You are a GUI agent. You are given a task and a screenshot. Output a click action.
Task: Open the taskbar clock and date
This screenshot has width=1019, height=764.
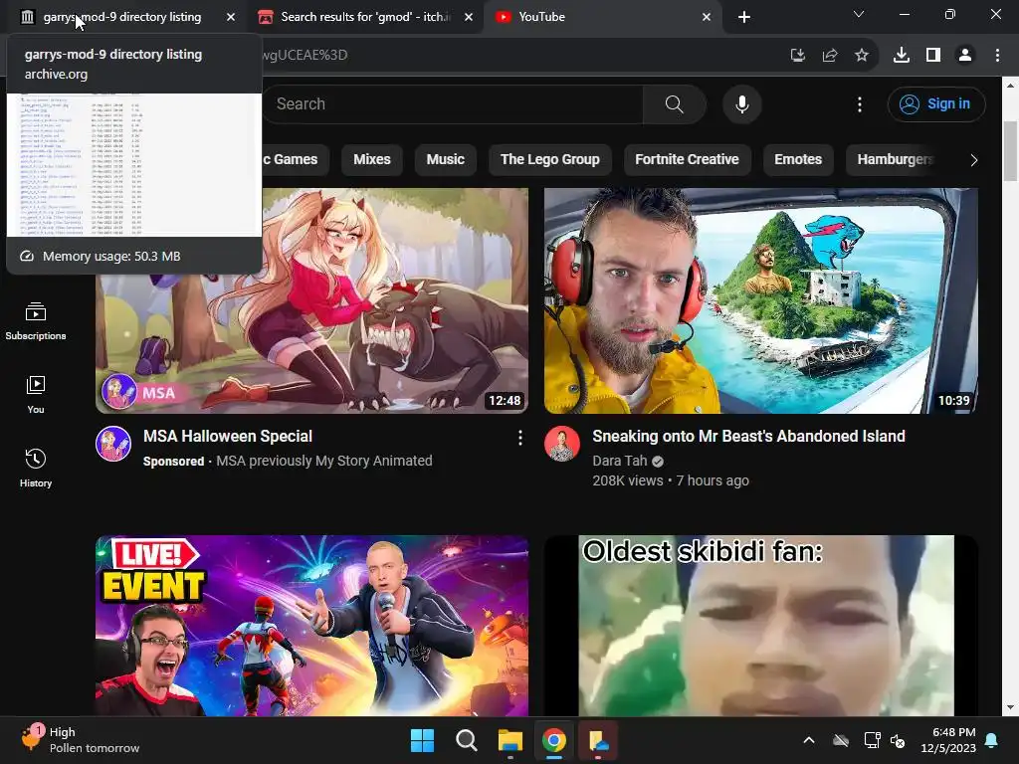948,740
